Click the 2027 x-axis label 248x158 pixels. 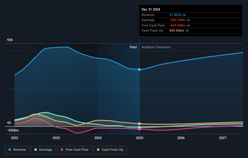coord(223,138)
